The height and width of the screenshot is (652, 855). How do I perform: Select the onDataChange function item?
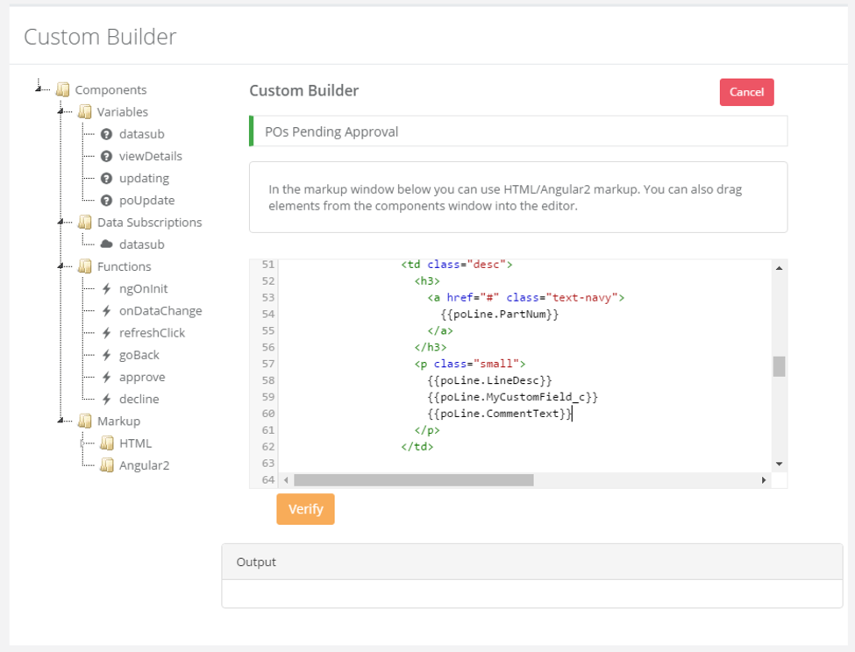click(160, 311)
